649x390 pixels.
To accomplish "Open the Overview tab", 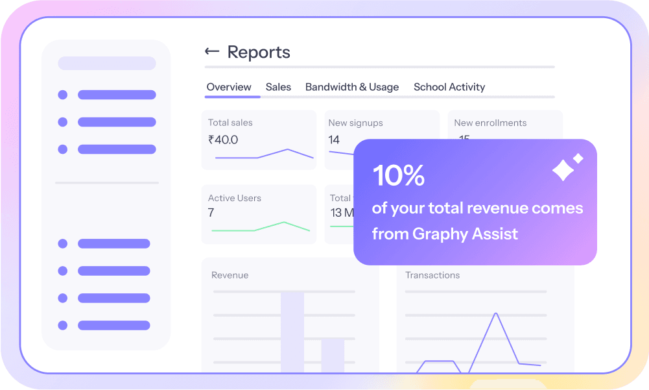I will tap(229, 87).
